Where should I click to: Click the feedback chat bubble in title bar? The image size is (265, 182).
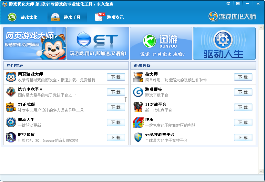(228, 4)
